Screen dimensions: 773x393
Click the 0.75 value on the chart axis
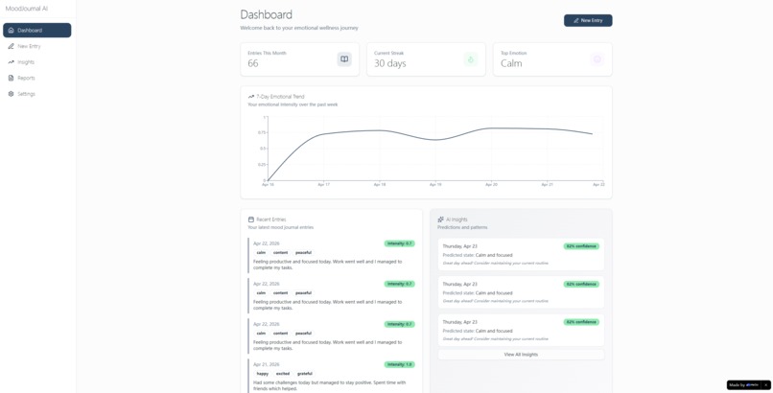point(261,132)
